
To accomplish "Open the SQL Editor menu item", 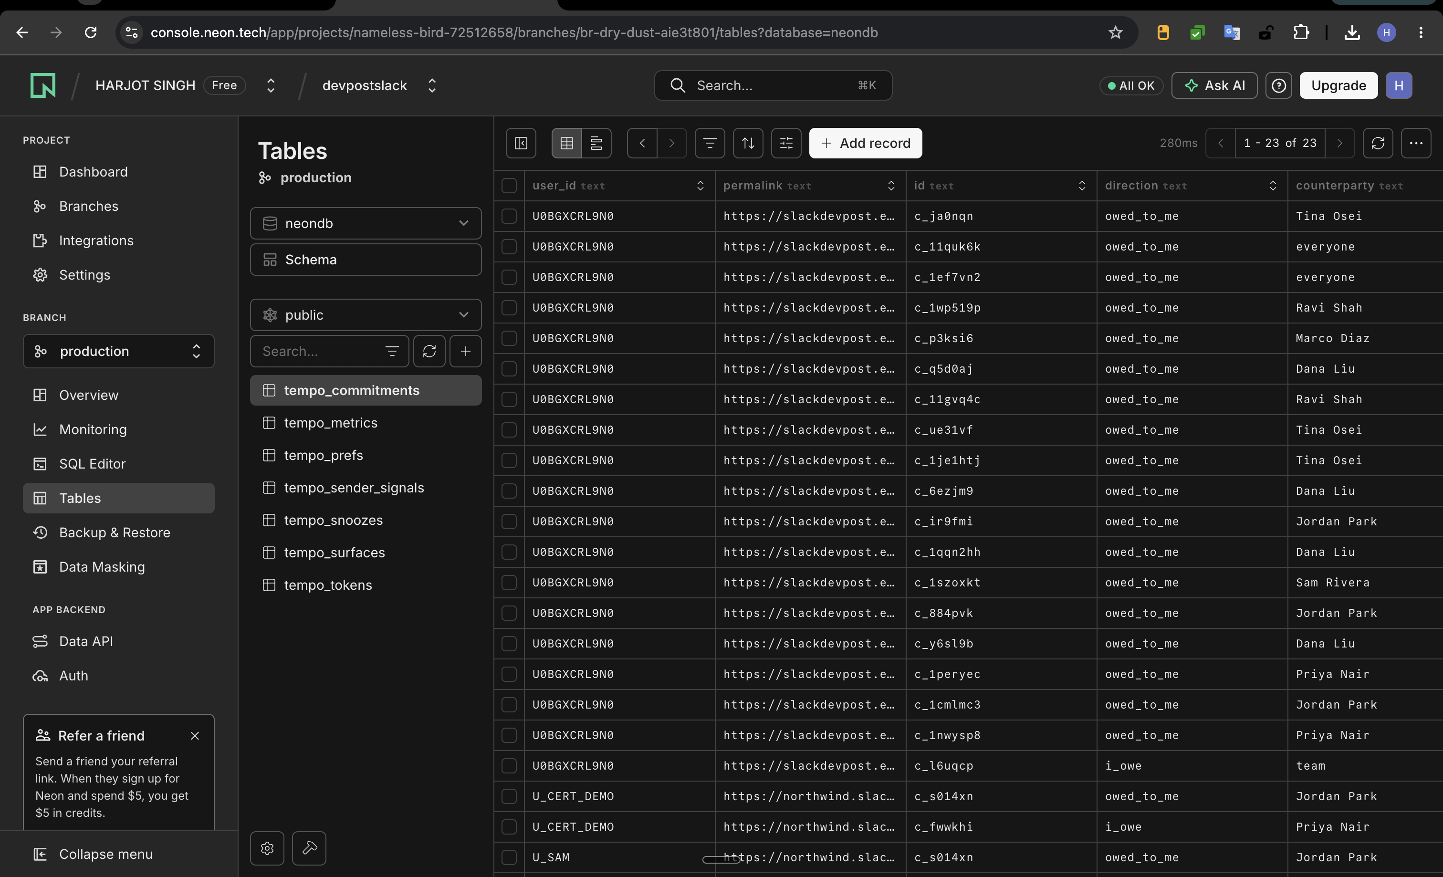I will tap(118, 464).
